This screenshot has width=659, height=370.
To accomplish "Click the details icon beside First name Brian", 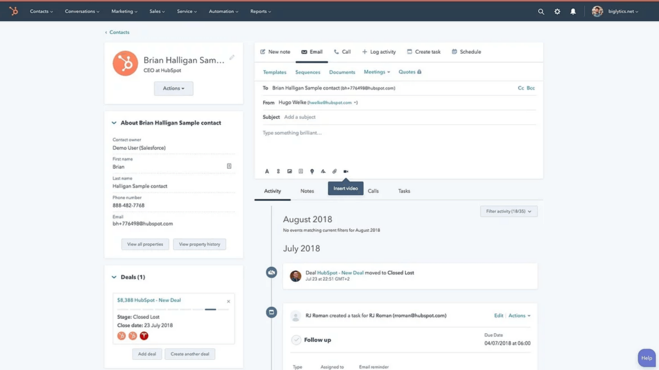I will (x=229, y=166).
